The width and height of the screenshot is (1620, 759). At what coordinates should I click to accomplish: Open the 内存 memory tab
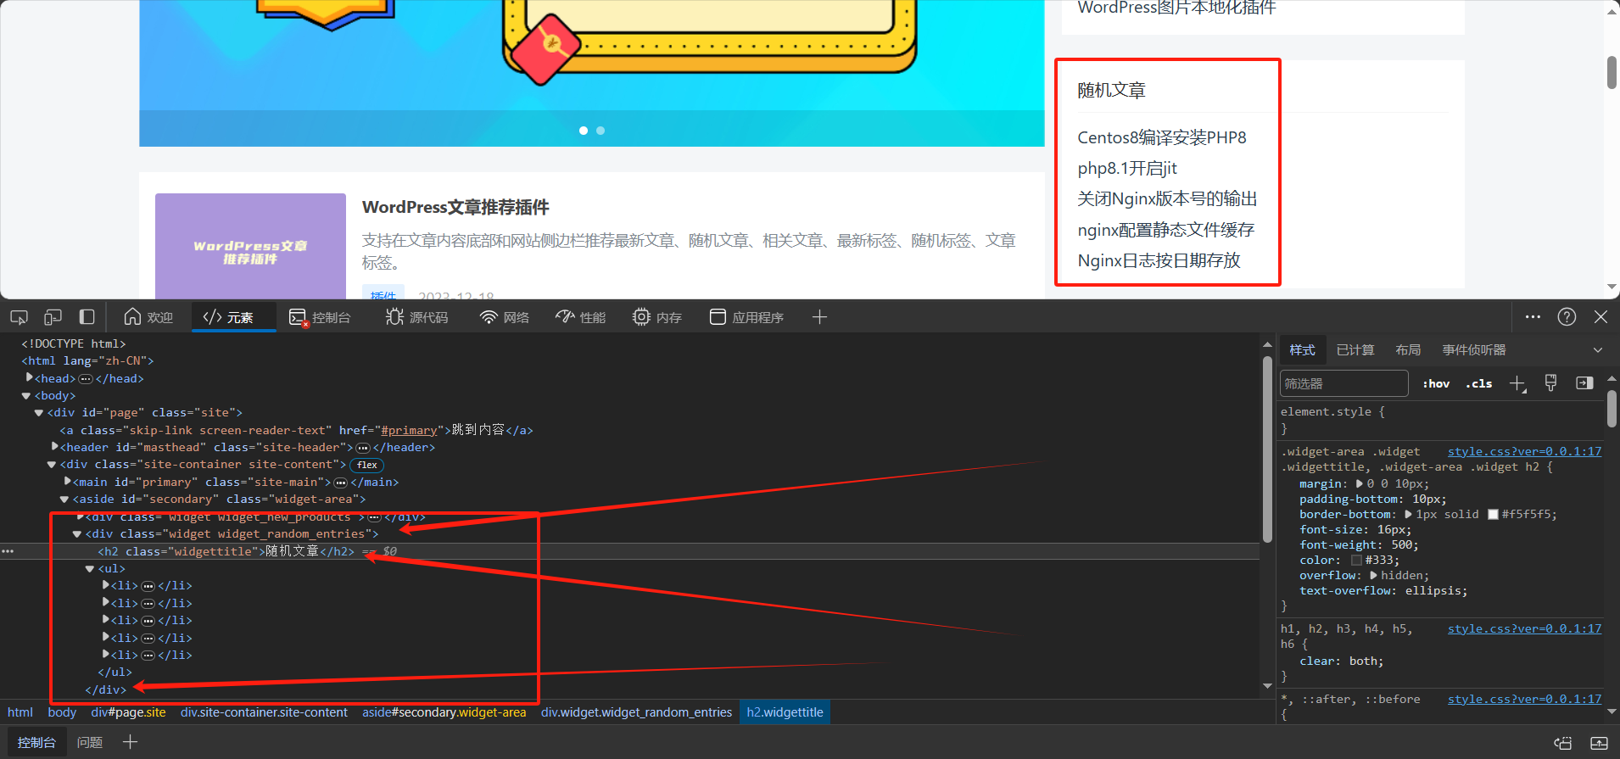pos(657,317)
